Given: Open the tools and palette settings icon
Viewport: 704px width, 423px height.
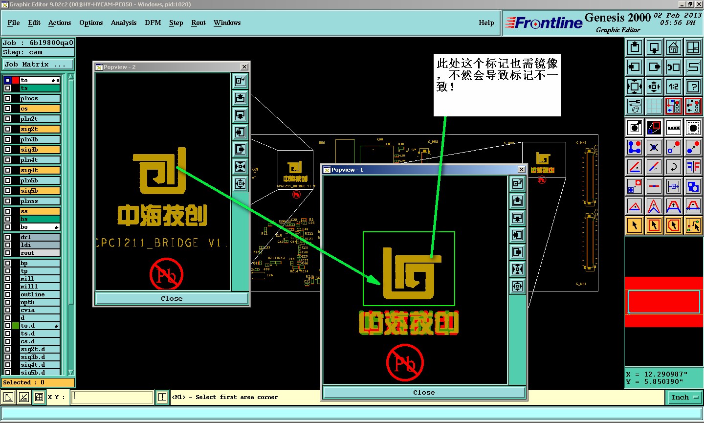Looking at the screenshot, I should pos(635,106).
